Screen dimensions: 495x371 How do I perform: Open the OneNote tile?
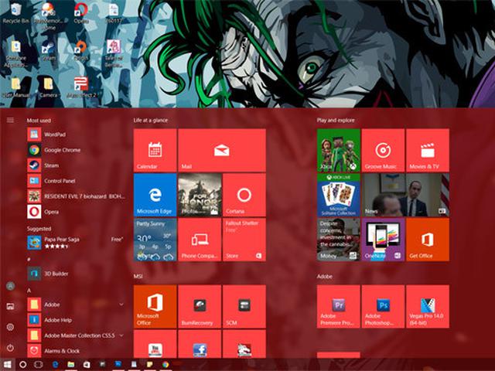[383, 240]
